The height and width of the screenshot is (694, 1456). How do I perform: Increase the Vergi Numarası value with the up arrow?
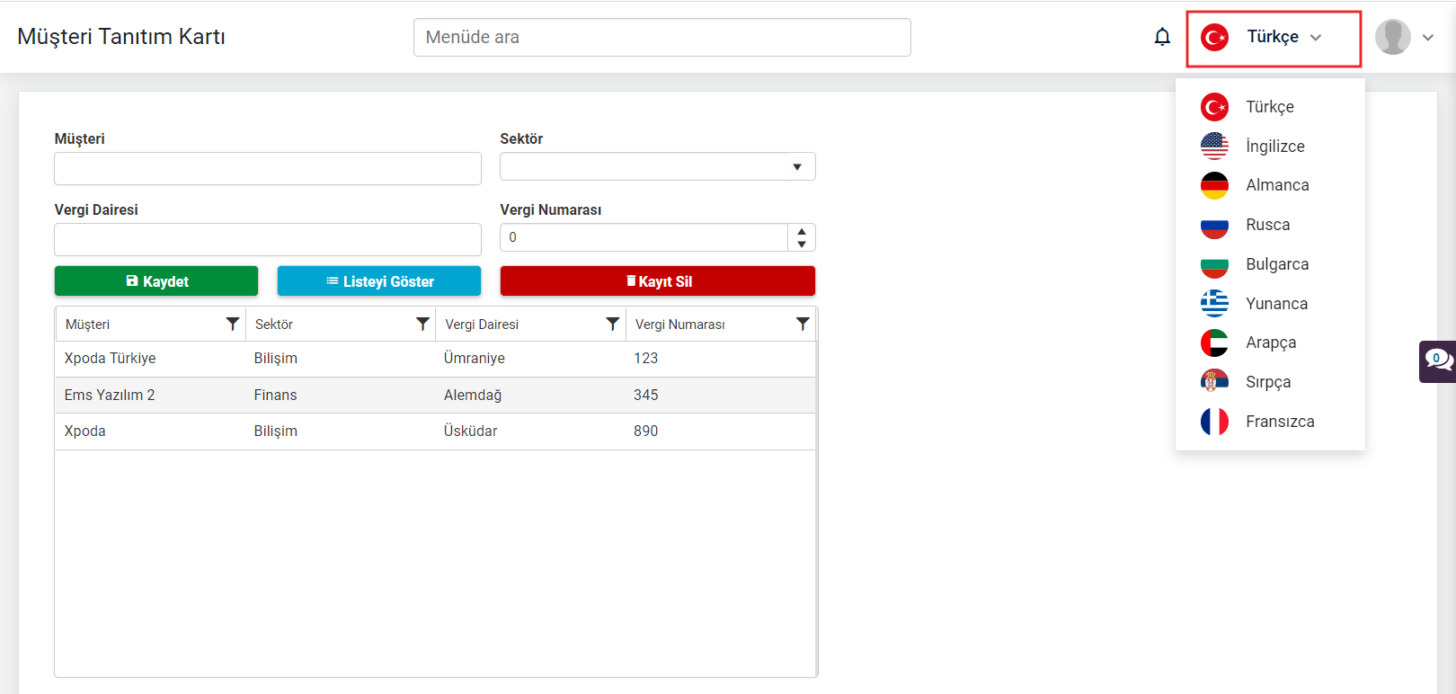tap(802, 231)
